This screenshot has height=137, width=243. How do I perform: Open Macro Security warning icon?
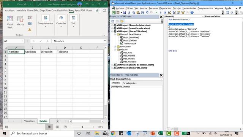pyautogui.click(x=30, y=30)
